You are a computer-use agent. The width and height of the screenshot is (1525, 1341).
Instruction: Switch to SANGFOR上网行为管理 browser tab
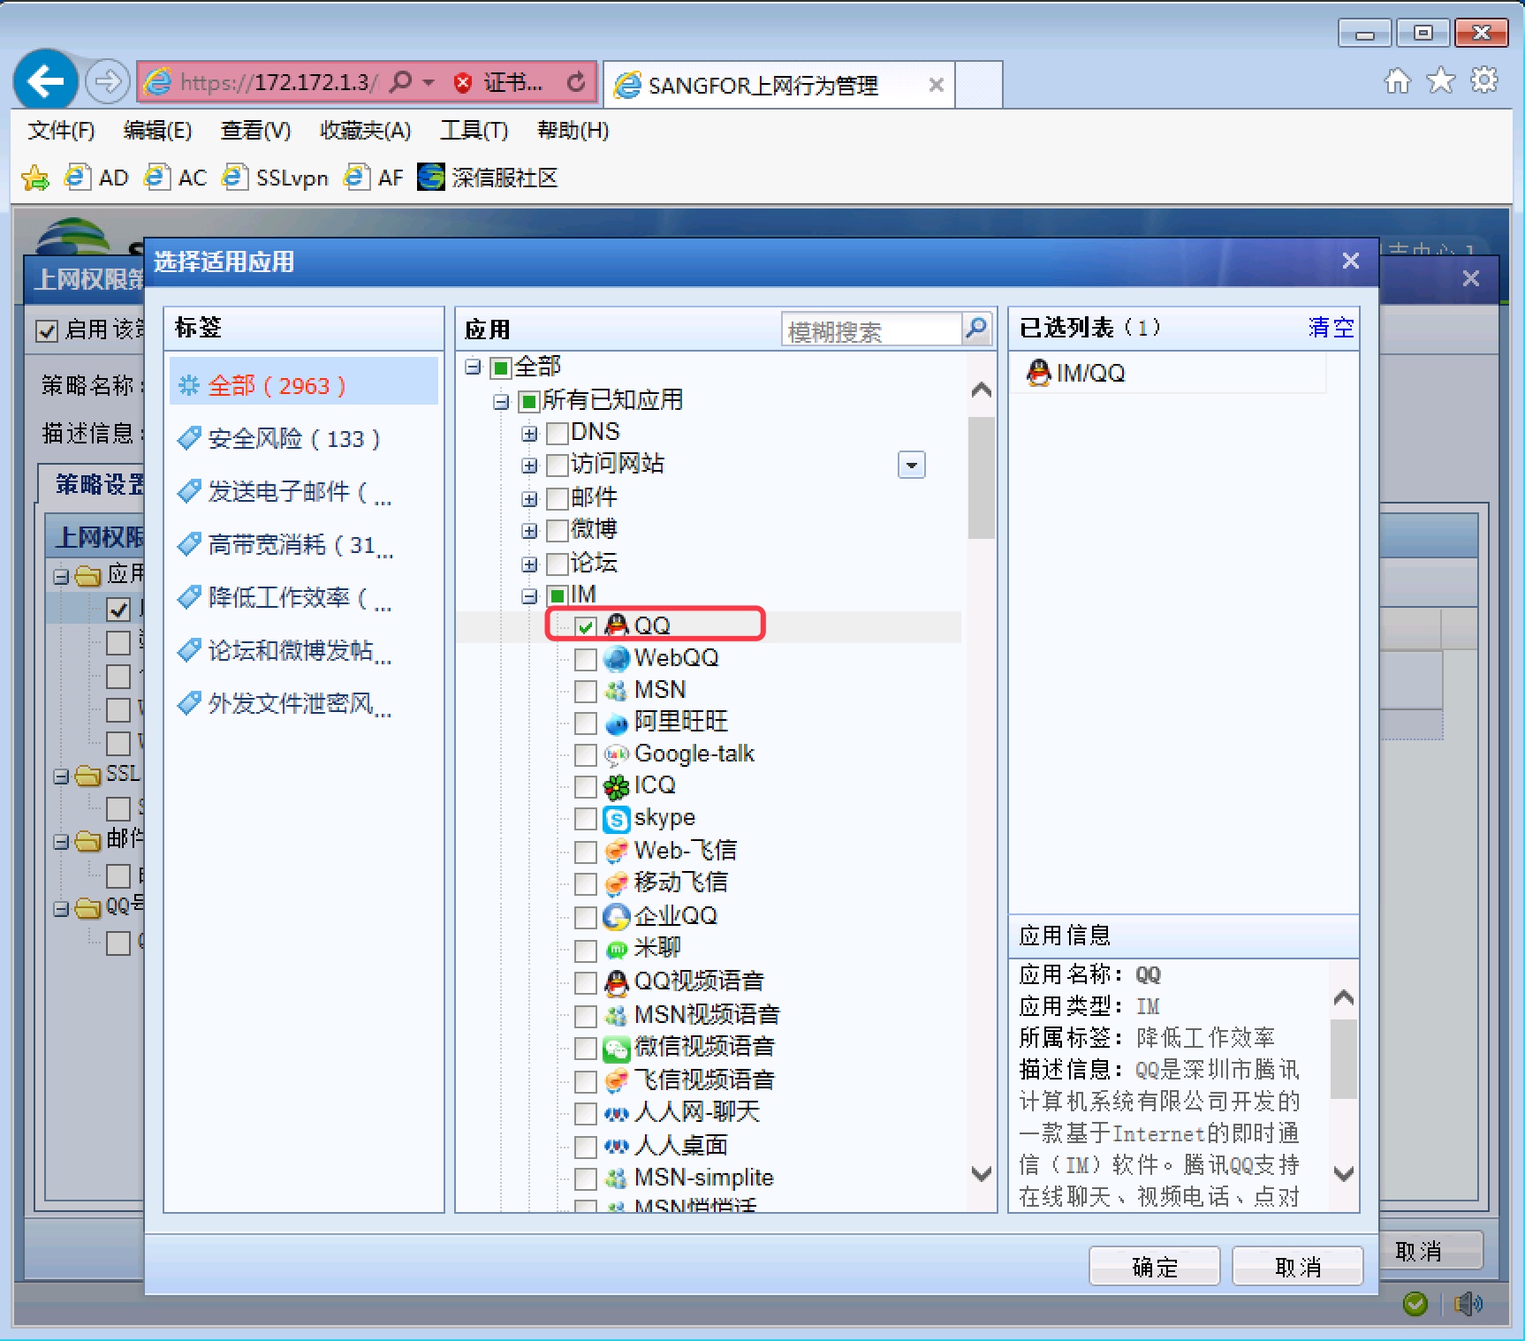[x=779, y=85]
